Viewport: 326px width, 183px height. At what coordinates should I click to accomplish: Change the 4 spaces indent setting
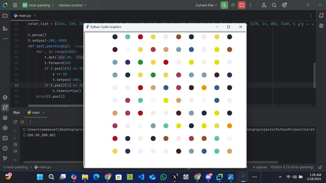click(x=260, y=167)
